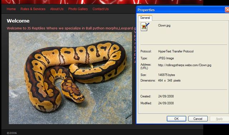Click the JPEG Image type value
This screenshot has height=135, width=229.
tap(166, 58)
